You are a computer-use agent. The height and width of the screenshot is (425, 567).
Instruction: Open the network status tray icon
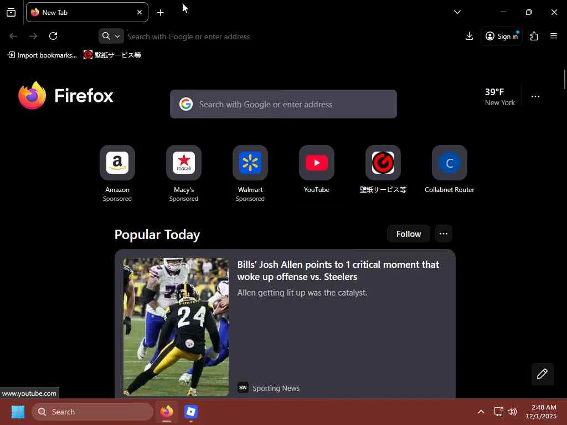499,412
